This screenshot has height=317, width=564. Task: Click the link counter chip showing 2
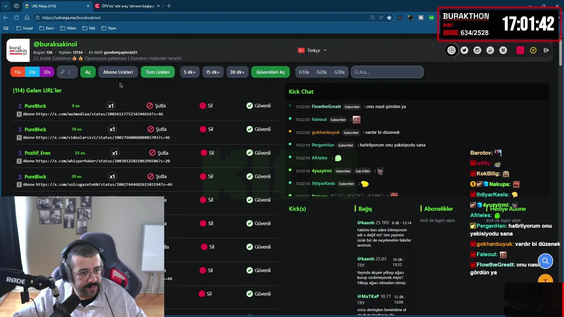coord(67,72)
